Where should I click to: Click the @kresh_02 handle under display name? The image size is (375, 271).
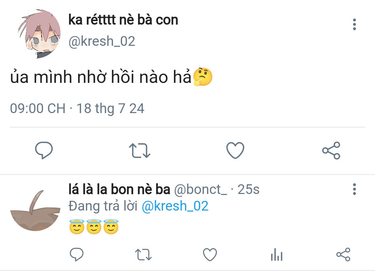(102, 42)
